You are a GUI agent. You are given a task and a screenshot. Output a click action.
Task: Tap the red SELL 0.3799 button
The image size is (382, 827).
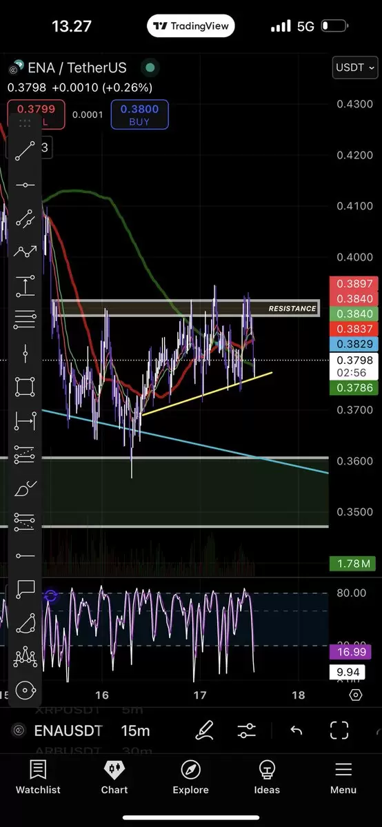coord(36,114)
